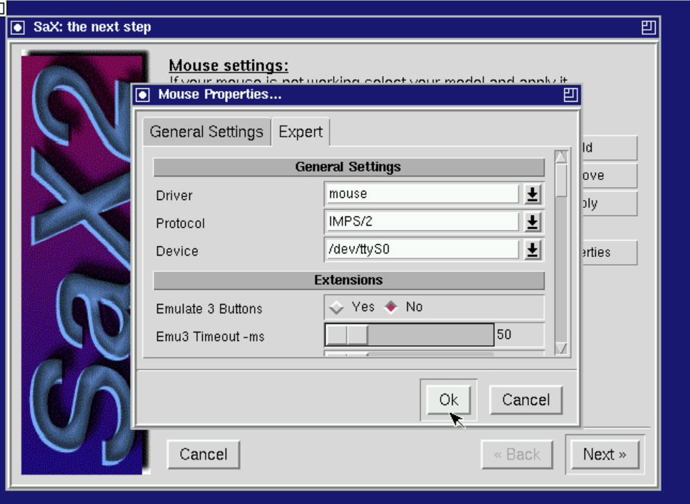
Task: Click the Next button in SaX
Action: click(605, 454)
